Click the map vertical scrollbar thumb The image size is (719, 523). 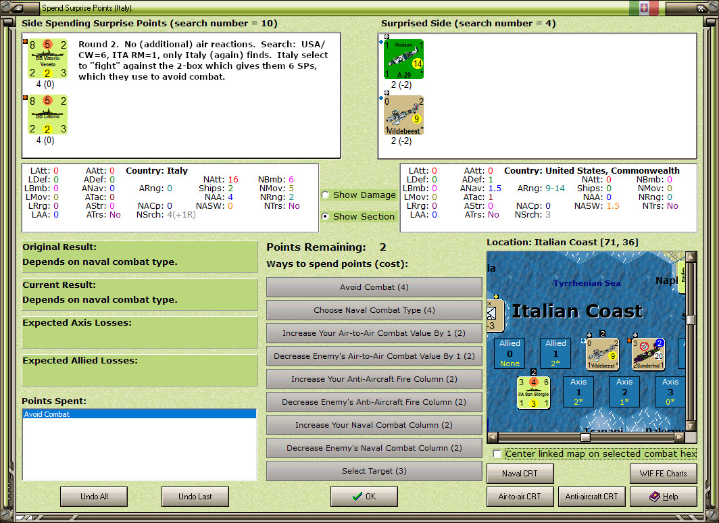pyautogui.click(x=691, y=320)
